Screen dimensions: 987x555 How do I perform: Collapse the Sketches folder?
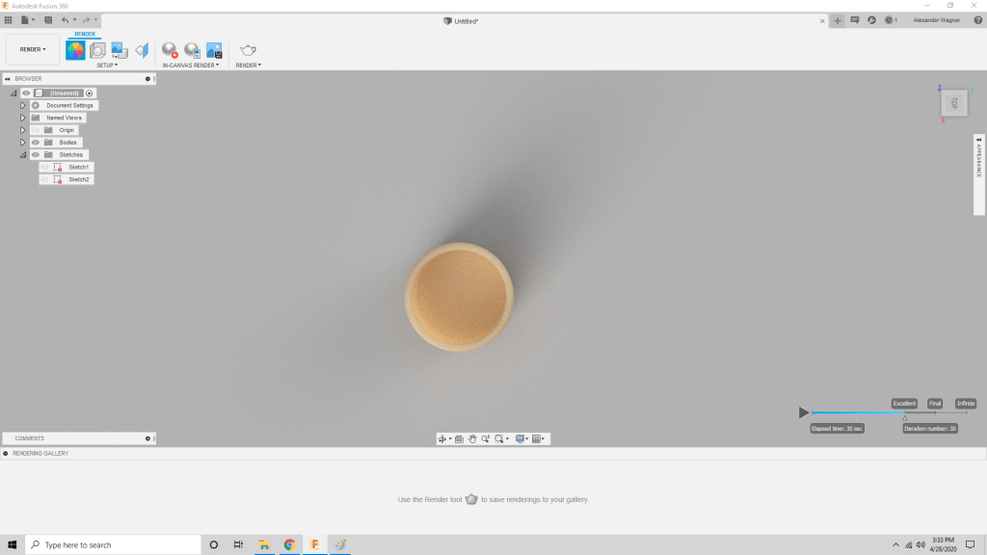(22, 155)
